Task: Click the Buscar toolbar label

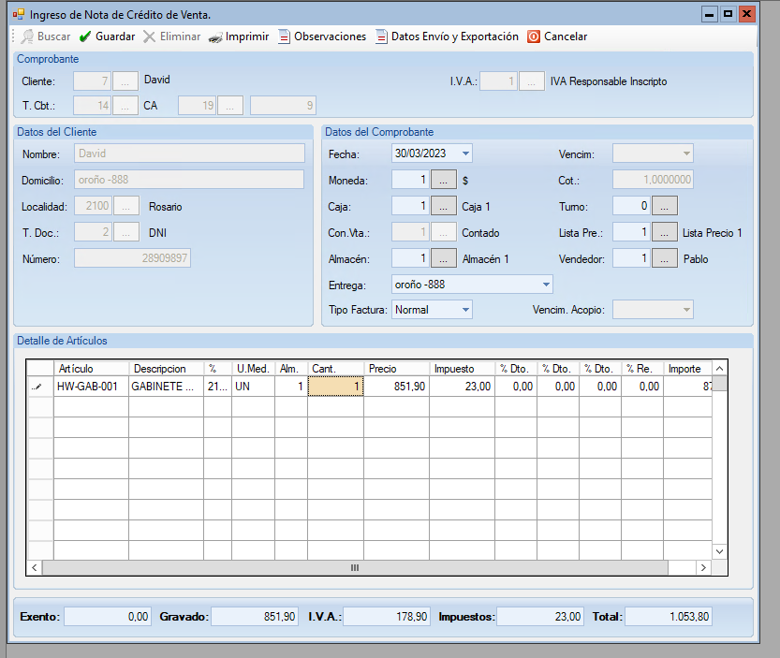Action: pyautogui.click(x=53, y=37)
